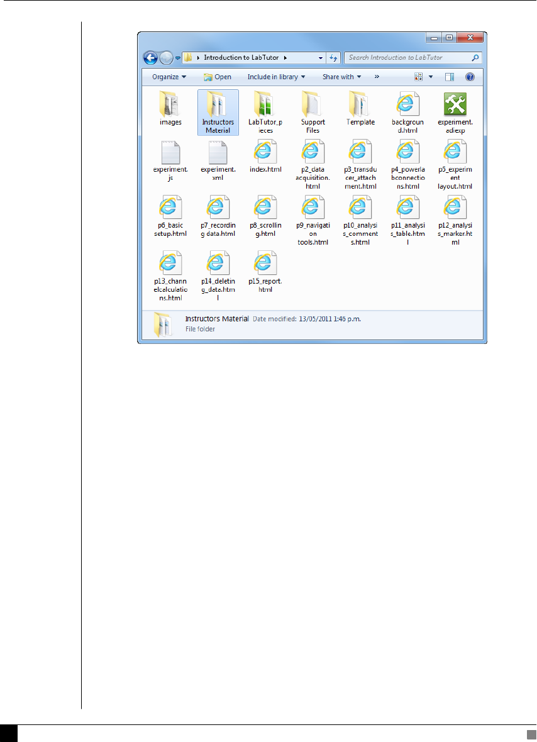Show more toolbar commands chevron
The width and height of the screenshot is (537, 742).
pyautogui.click(x=377, y=76)
